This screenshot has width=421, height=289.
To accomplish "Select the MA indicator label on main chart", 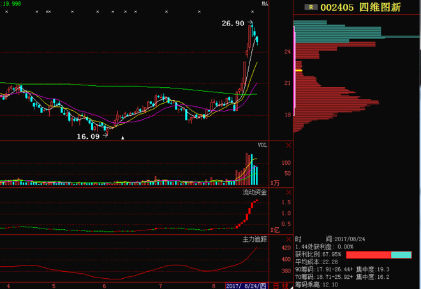I will [x=265, y=4].
